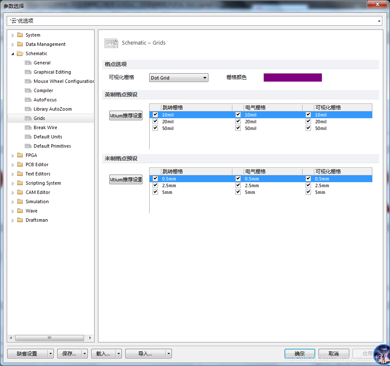This screenshot has width=390, height=366.
Task: Toggle the 50mil electrical grid checkbox
Action: (238, 128)
